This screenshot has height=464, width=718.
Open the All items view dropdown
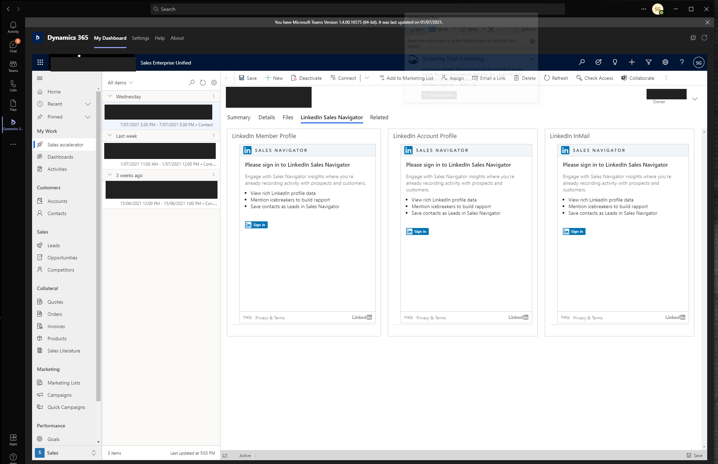[120, 83]
